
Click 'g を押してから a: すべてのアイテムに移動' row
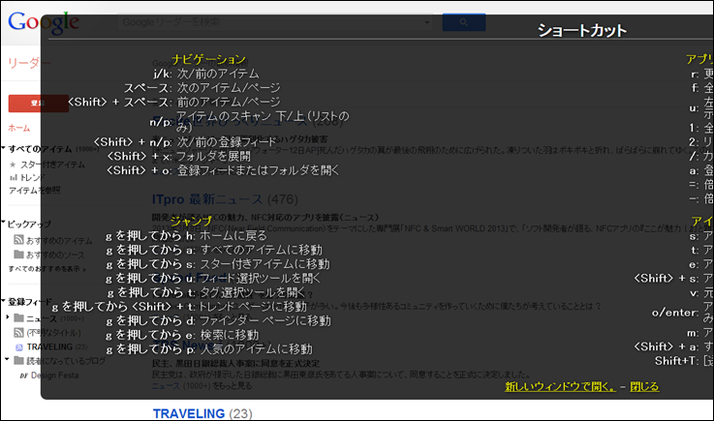(214, 250)
